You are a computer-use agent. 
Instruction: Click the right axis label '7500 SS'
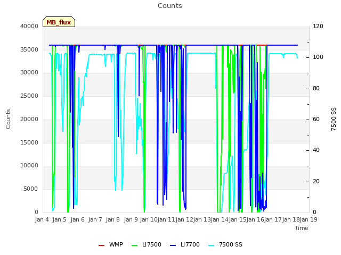(334, 119)
